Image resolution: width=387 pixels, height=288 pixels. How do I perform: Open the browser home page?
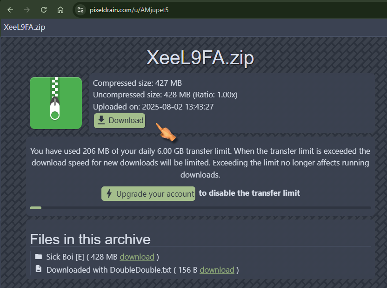tap(60, 10)
